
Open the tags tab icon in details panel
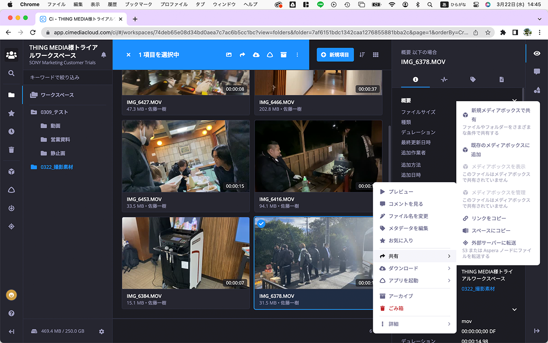pyautogui.click(x=473, y=79)
